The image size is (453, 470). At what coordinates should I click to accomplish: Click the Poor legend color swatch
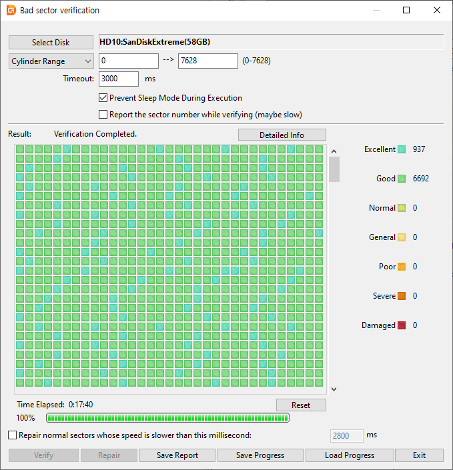pos(402,267)
